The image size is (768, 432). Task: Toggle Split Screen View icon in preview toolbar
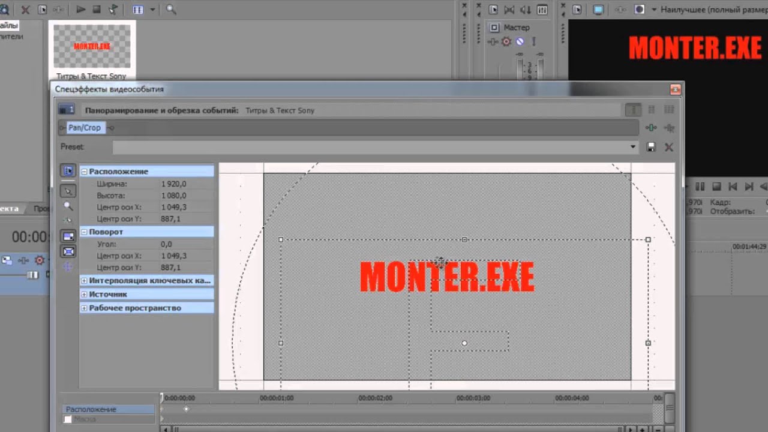coord(640,10)
